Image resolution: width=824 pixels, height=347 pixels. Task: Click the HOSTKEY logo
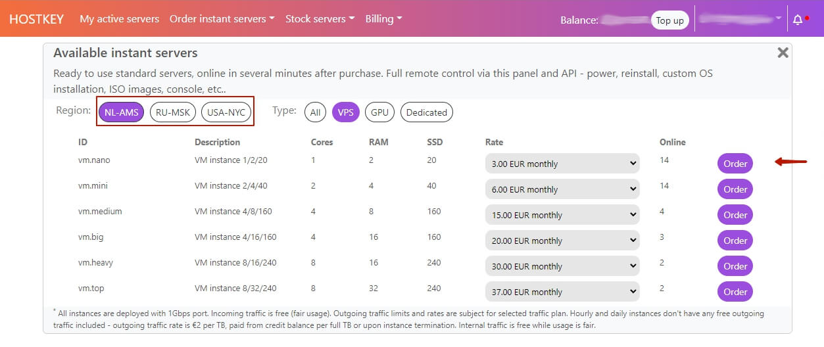point(37,19)
